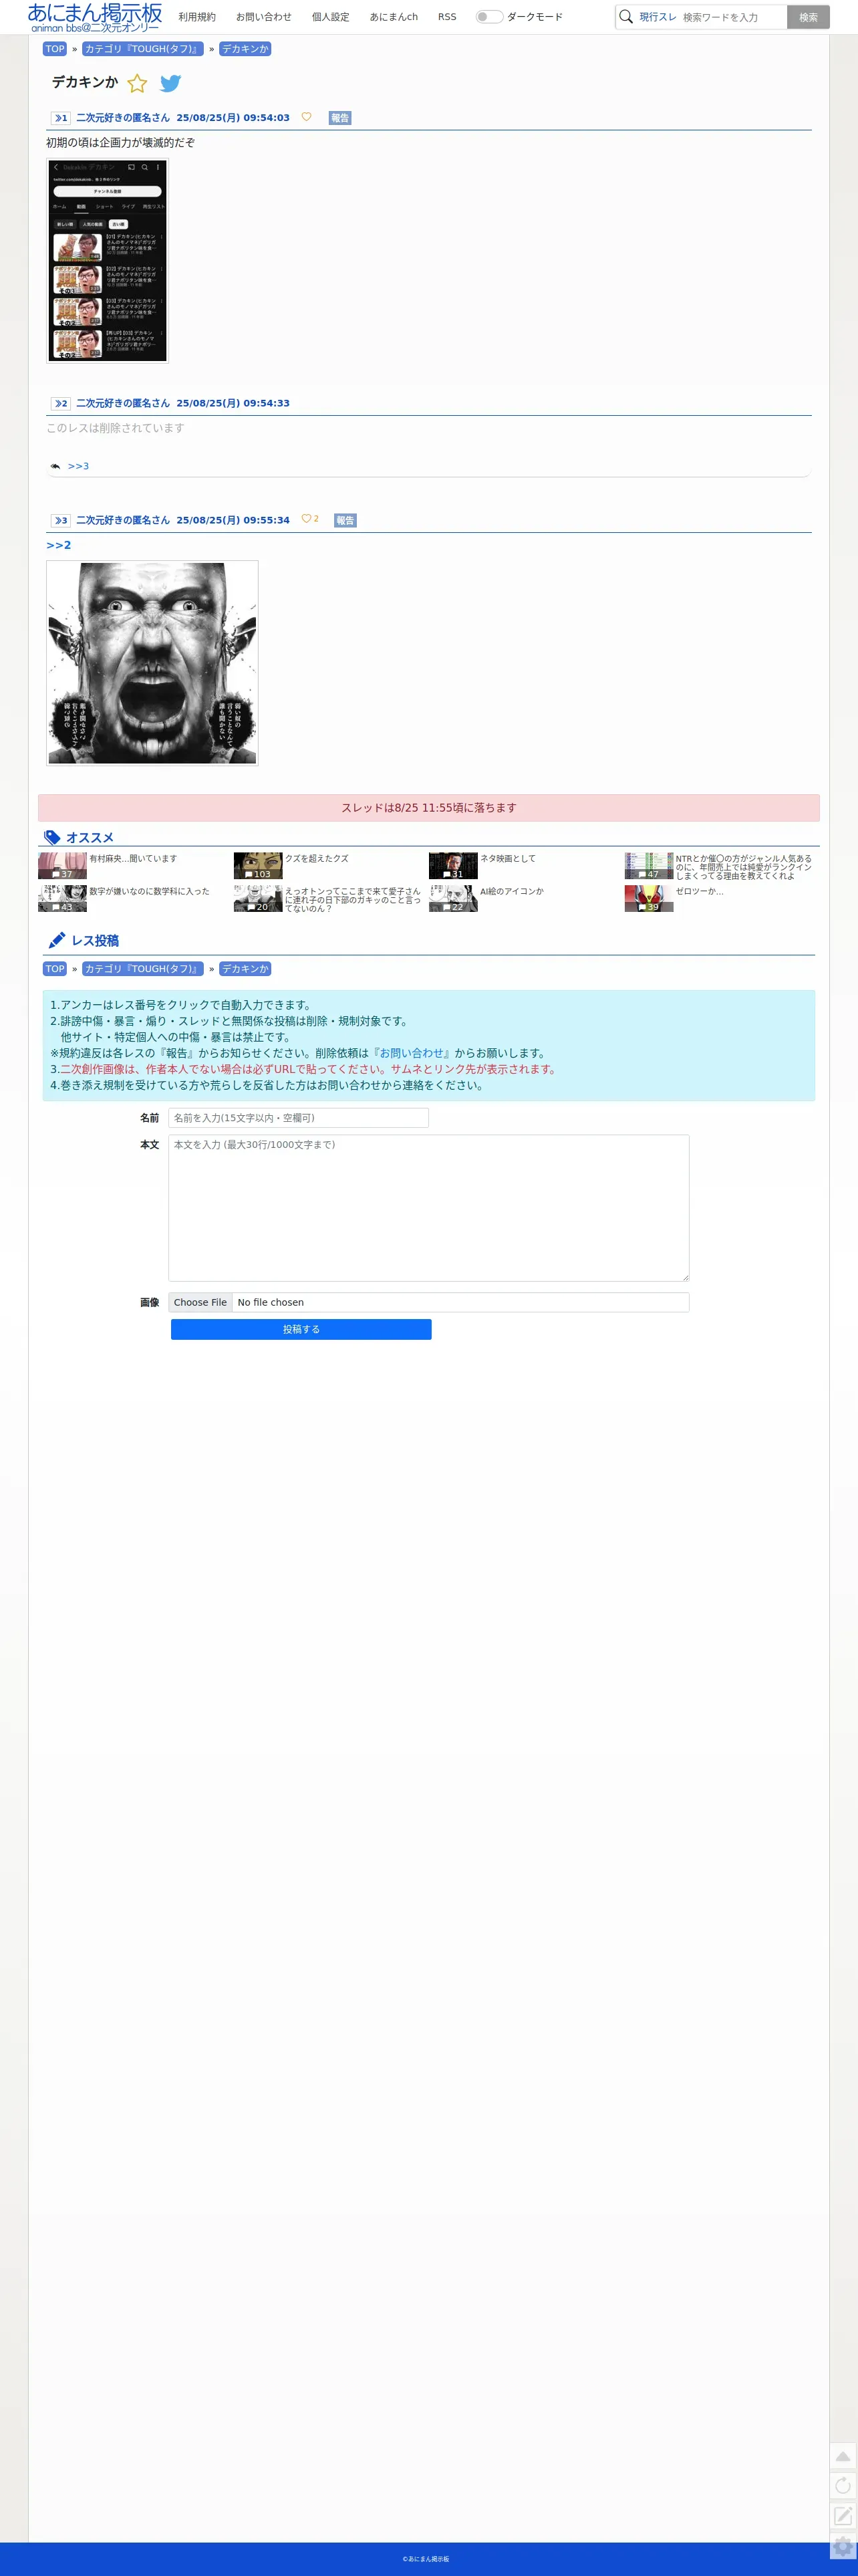Open the お問い合わせ menu item
This screenshot has height=2576, width=858.
[264, 17]
